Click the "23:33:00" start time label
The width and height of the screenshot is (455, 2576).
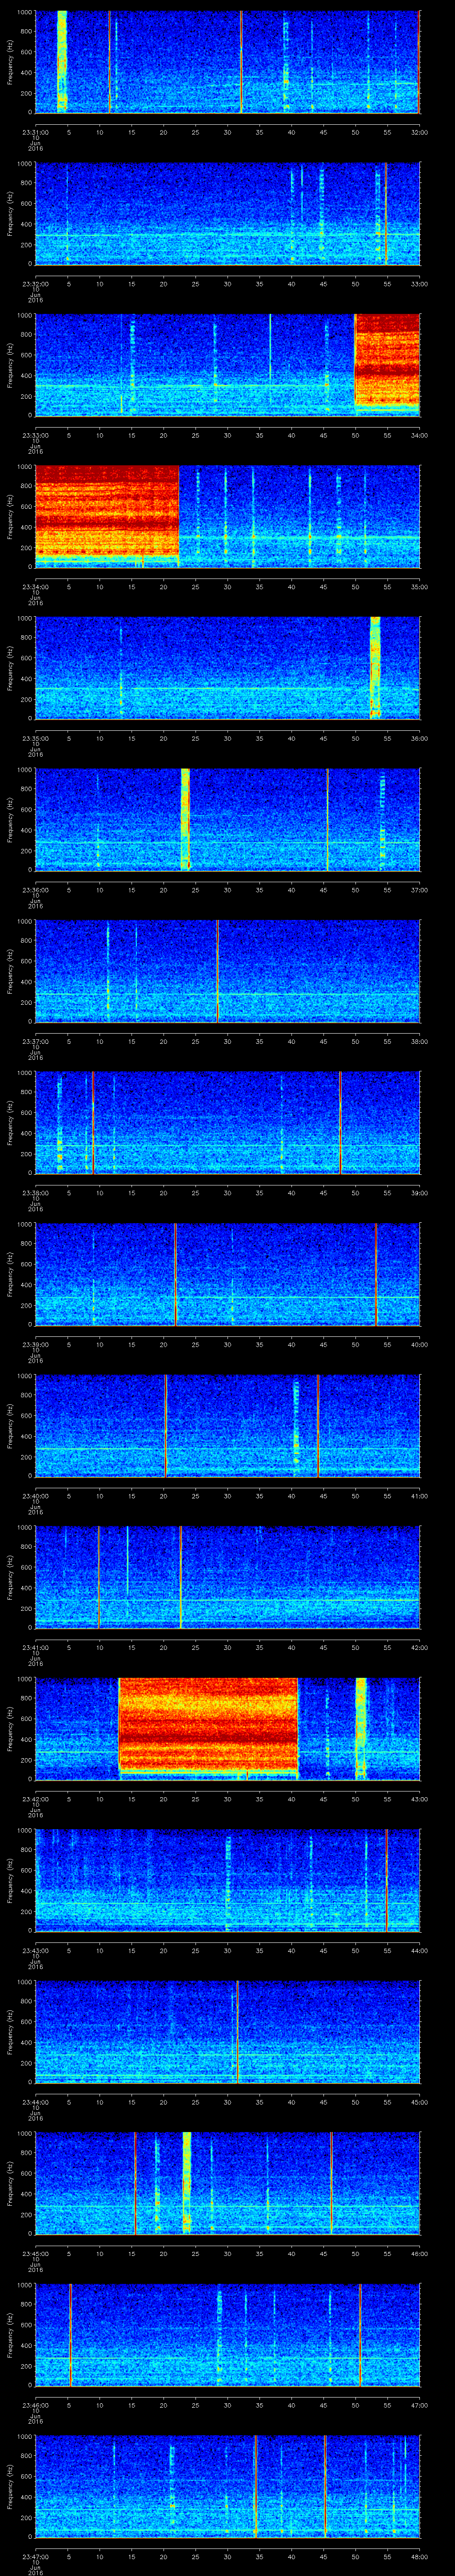[35, 435]
